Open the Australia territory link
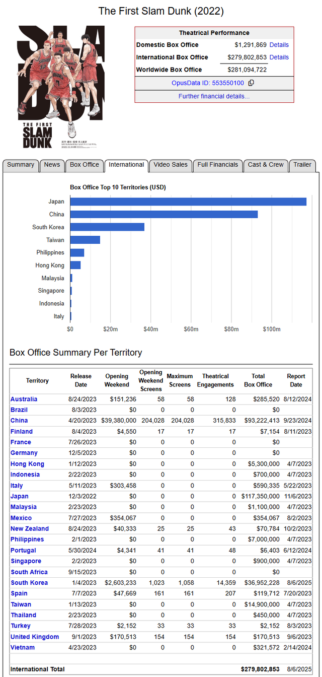 pos(24,399)
